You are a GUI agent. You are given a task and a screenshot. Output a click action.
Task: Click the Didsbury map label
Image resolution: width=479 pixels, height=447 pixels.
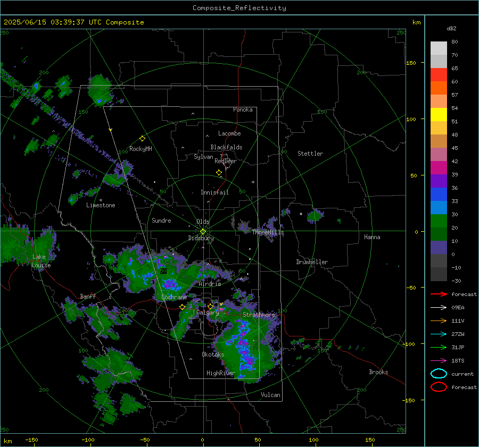(x=201, y=238)
